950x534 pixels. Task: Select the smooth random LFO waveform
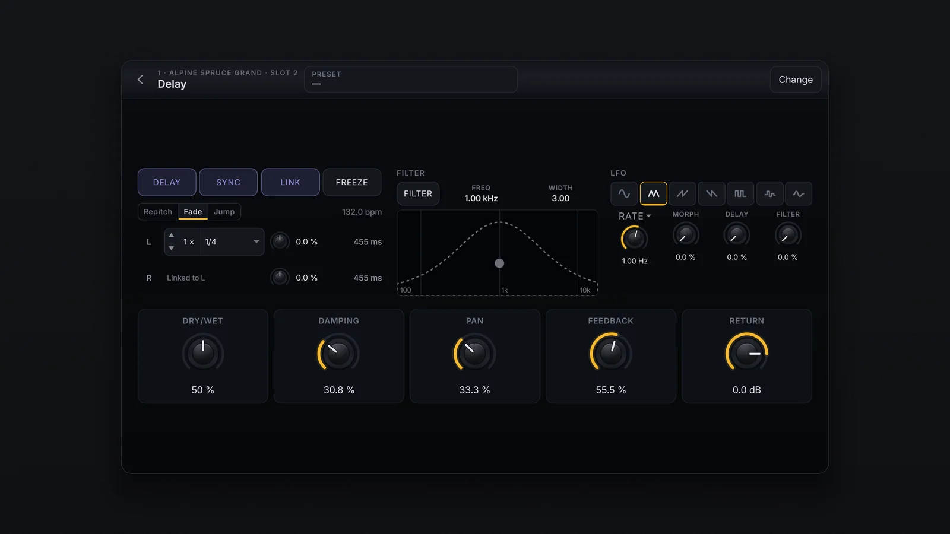[799, 193]
